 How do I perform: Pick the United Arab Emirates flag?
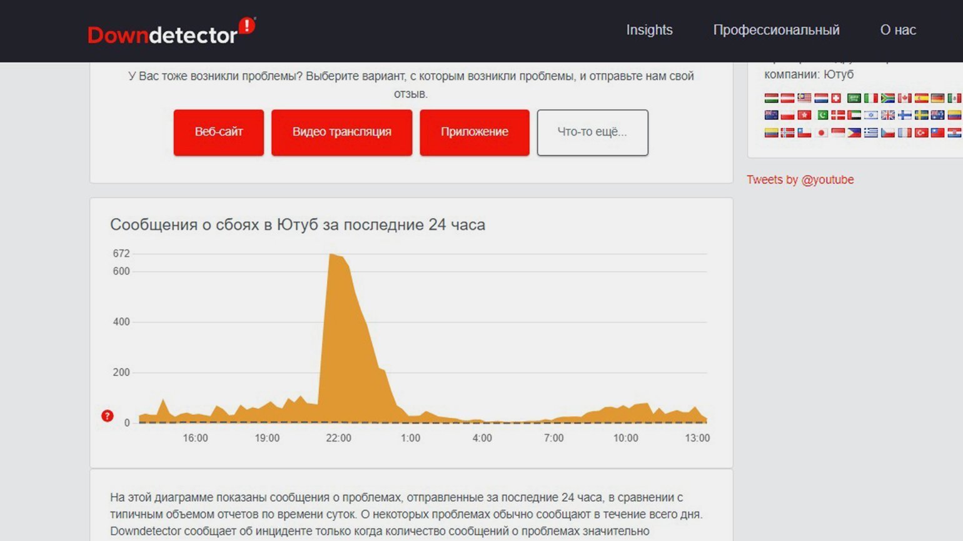854,115
